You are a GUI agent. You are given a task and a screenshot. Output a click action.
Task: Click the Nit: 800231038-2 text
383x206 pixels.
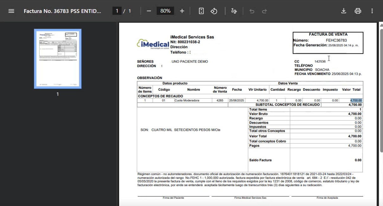[x=185, y=42]
